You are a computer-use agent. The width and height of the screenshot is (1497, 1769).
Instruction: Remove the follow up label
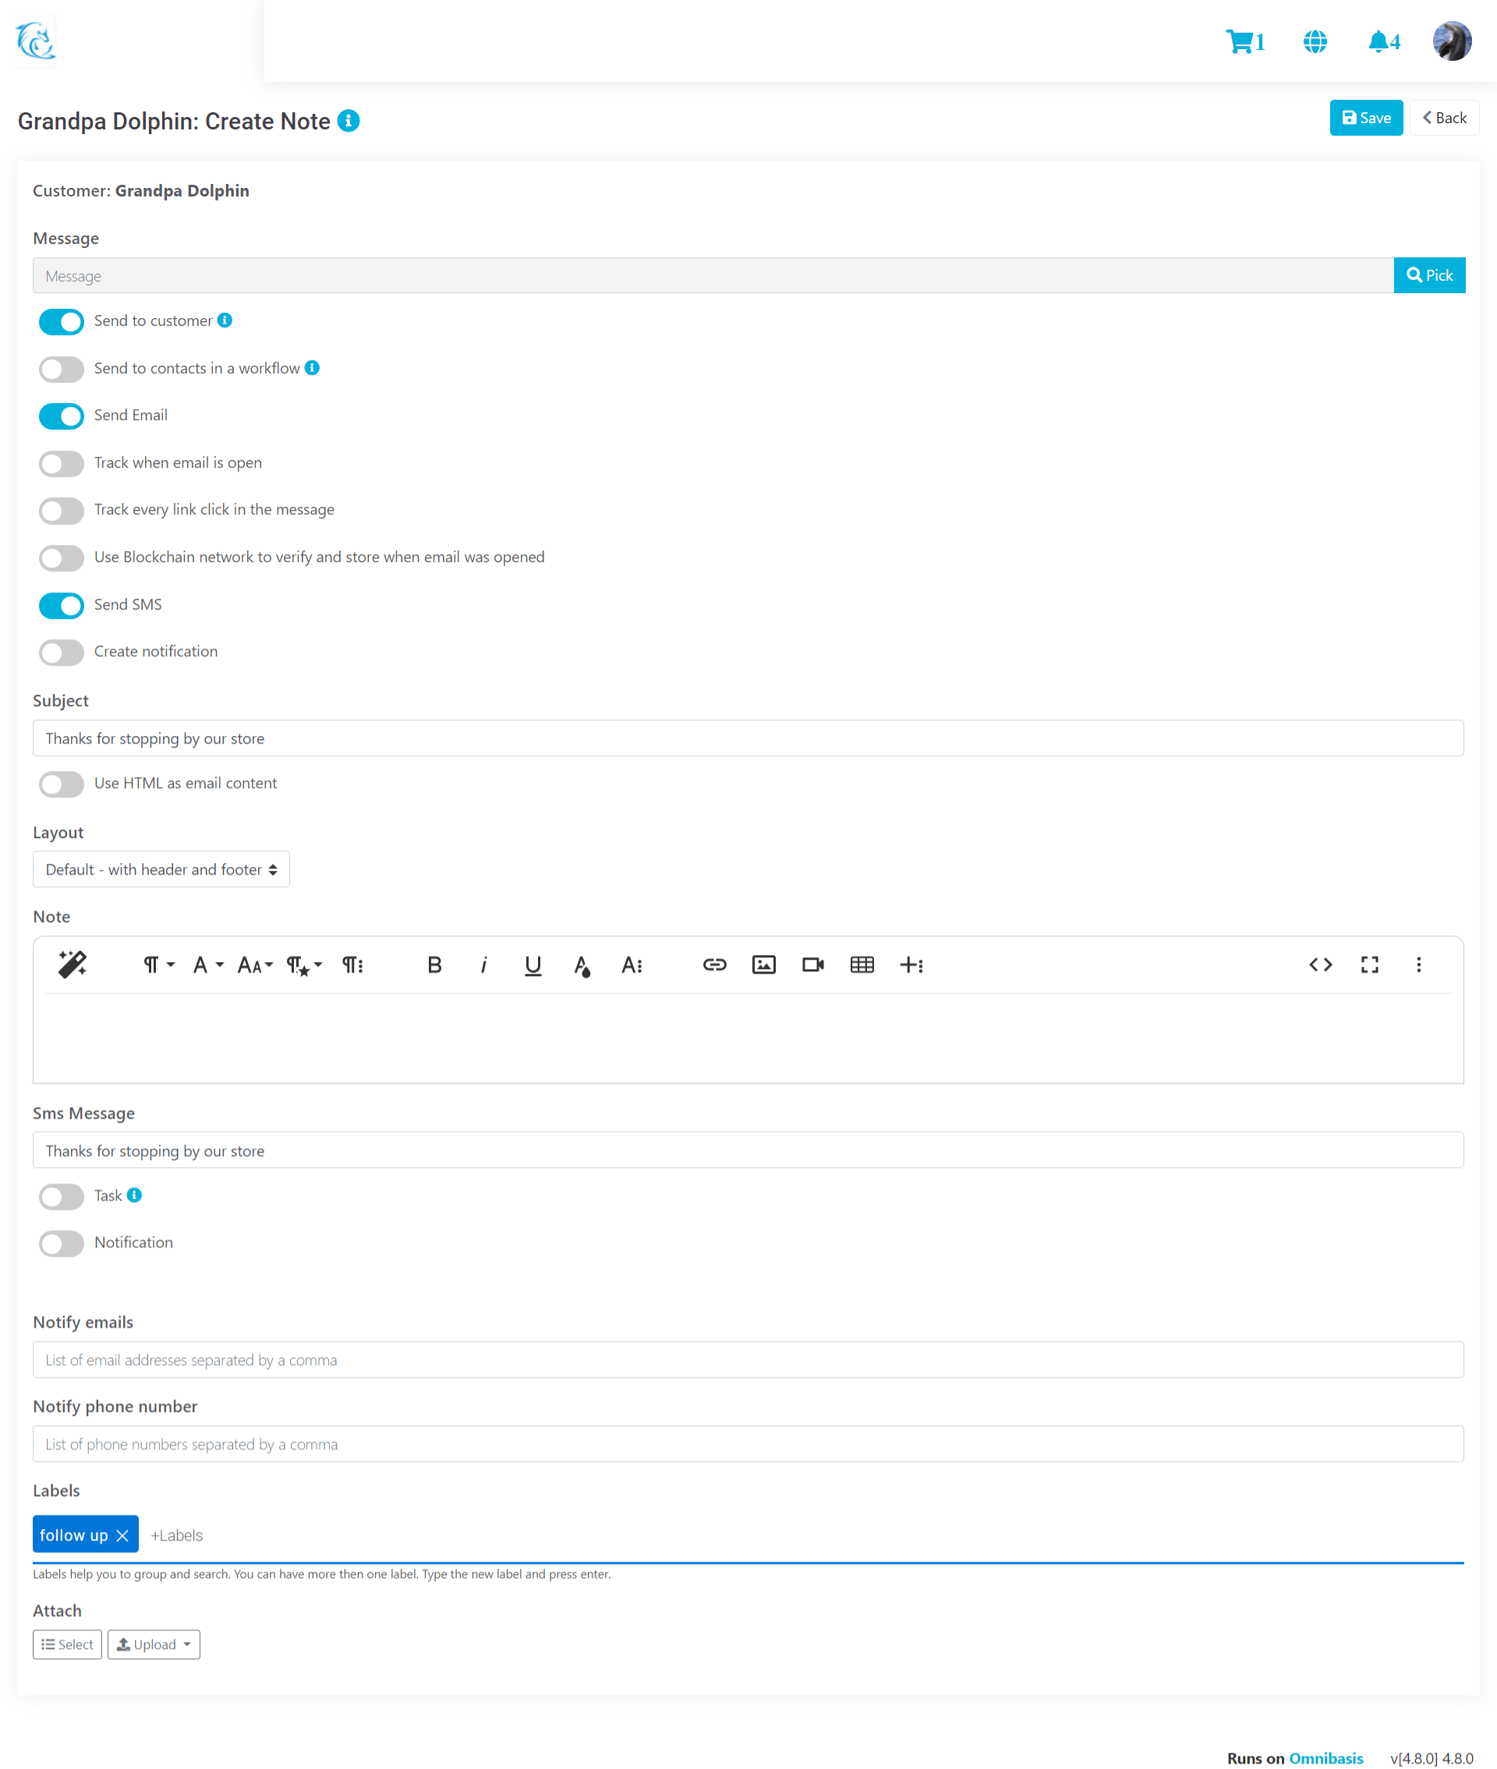pos(122,1535)
